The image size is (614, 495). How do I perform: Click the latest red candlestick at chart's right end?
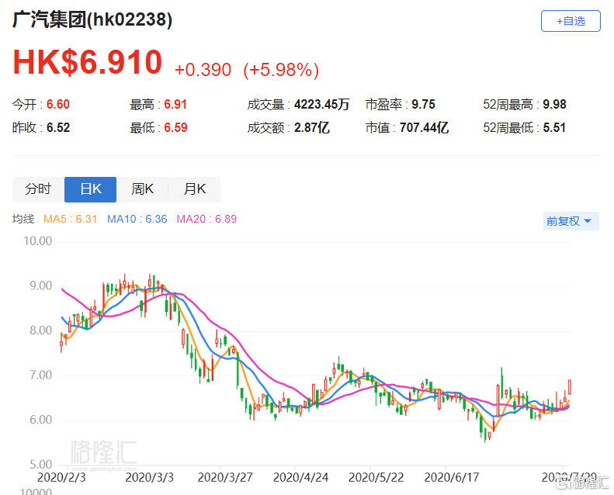[569, 387]
